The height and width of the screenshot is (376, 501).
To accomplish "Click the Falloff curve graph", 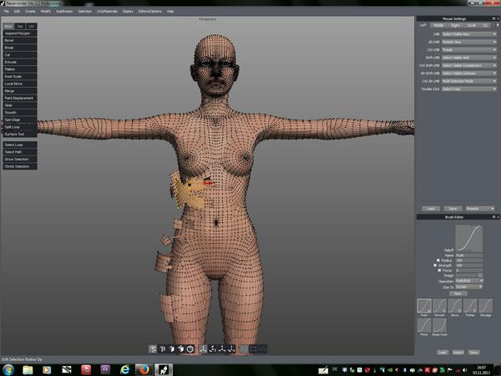I will tap(468, 238).
